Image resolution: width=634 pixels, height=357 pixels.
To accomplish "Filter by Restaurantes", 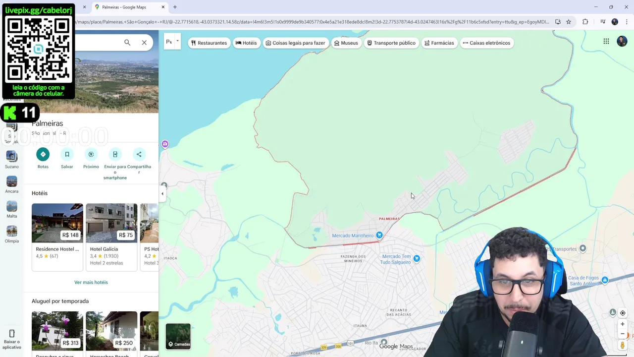I will pyautogui.click(x=209, y=43).
